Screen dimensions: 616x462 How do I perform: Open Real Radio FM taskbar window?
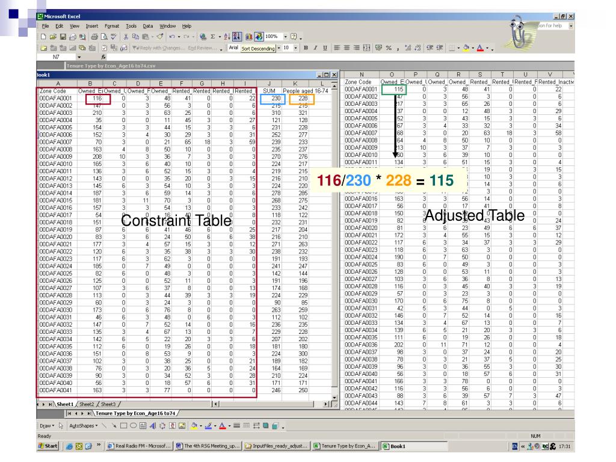[140, 446]
